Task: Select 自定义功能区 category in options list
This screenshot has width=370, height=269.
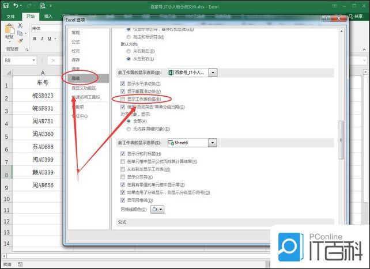Action: tap(84, 88)
